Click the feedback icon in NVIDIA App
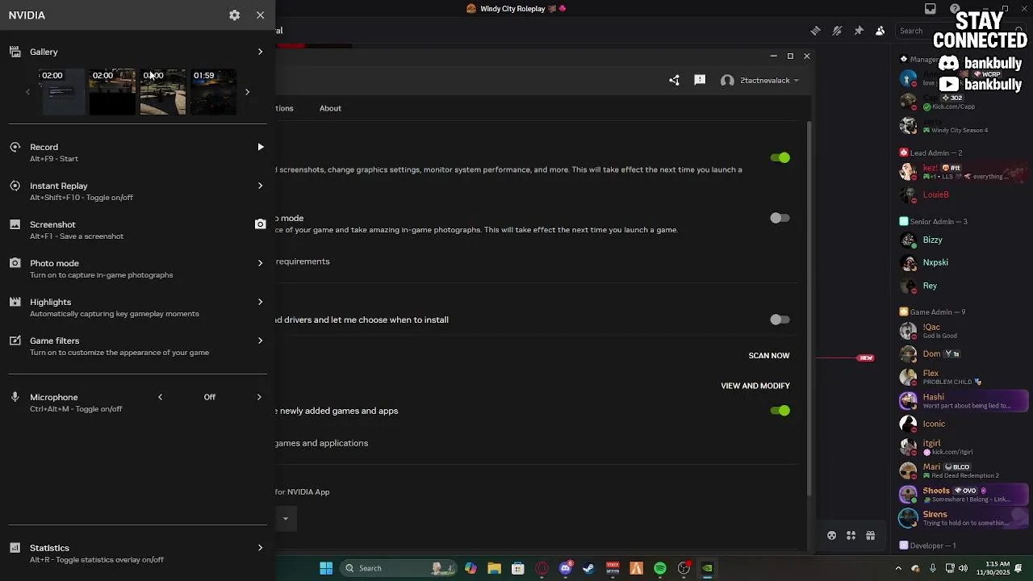The image size is (1033, 581). [x=700, y=80]
